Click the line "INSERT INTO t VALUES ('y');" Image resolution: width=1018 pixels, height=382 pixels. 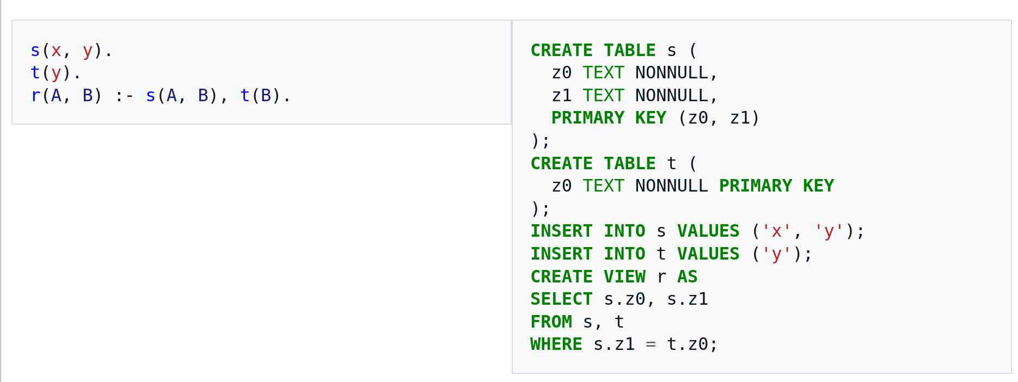671,254
